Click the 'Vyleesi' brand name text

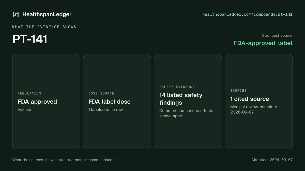[24, 110]
